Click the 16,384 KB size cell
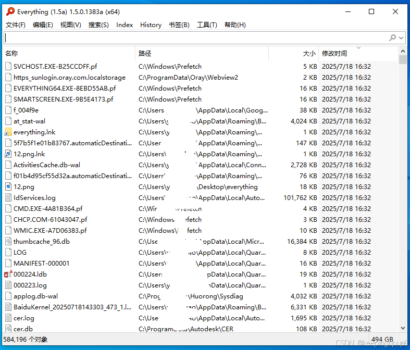 click(x=302, y=241)
